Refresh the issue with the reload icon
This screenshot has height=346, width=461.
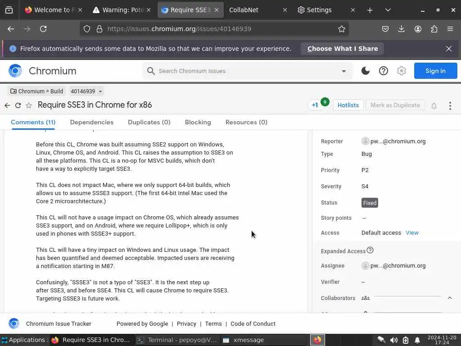[18, 105]
